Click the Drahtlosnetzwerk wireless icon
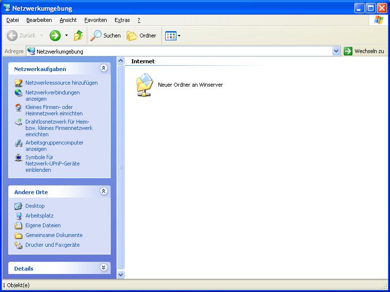This screenshot has width=390, height=292. pyautogui.click(x=19, y=122)
